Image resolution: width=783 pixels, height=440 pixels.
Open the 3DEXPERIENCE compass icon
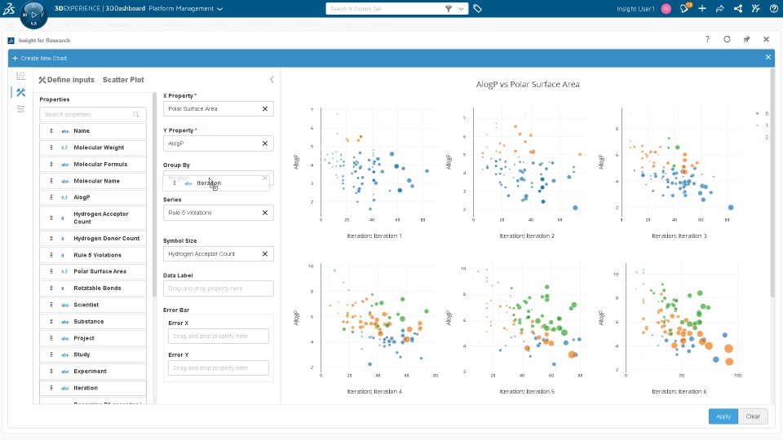click(33, 15)
